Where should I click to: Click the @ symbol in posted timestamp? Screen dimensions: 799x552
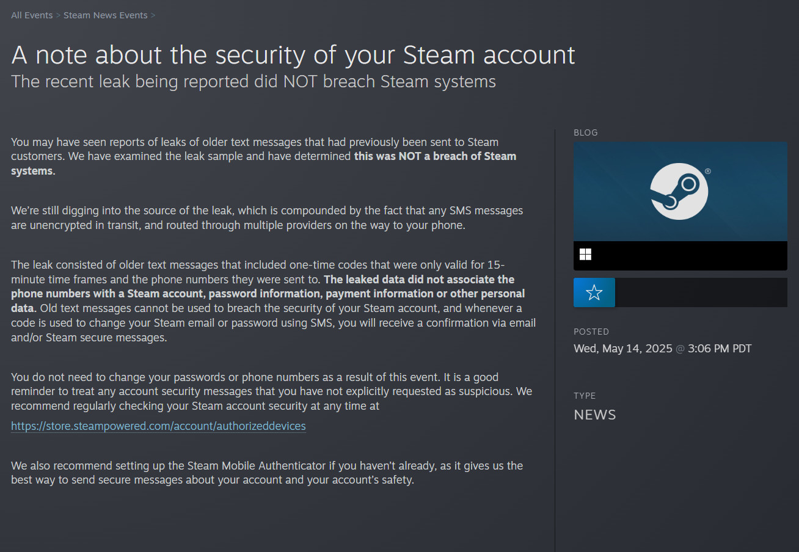(680, 349)
